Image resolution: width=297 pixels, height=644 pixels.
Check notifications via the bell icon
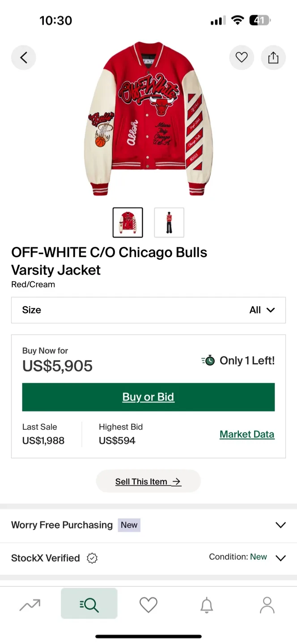tap(207, 603)
